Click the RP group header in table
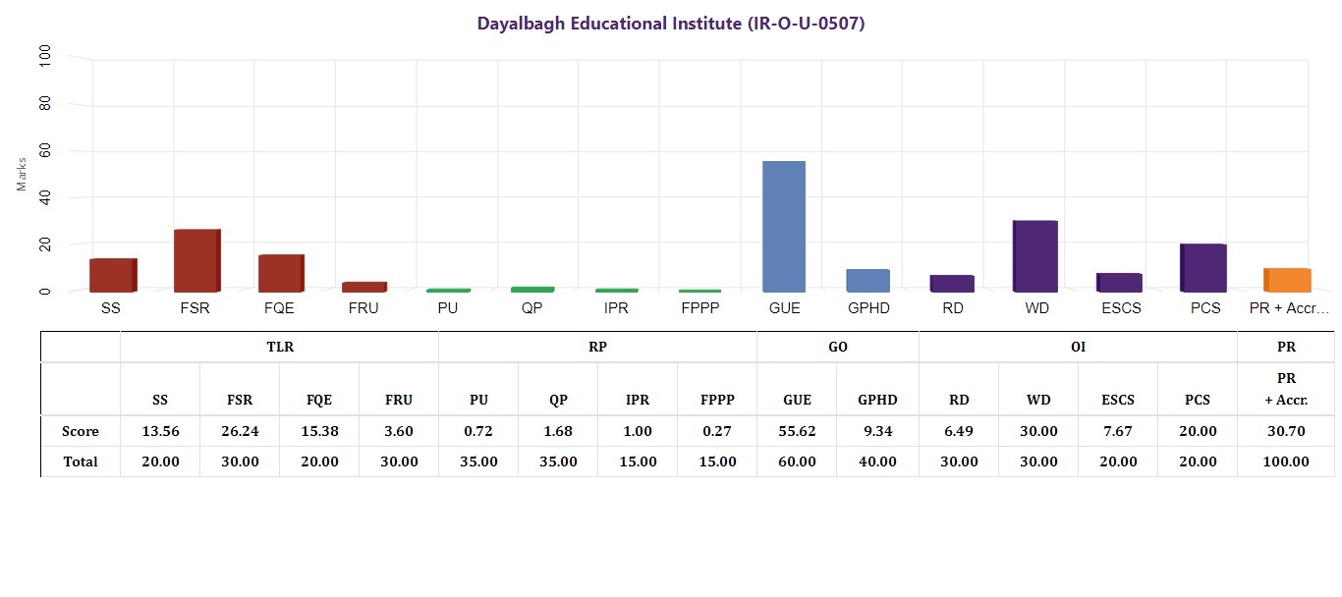The width and height of the screenshot is (1342, 597). (x=597, y=347)
